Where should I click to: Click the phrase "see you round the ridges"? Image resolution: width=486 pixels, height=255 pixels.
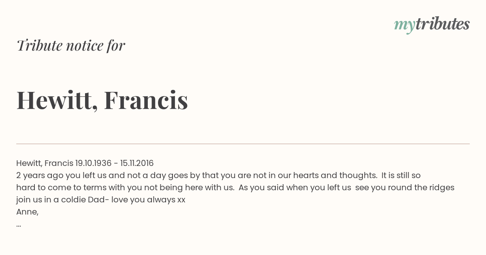click(405, 187)
